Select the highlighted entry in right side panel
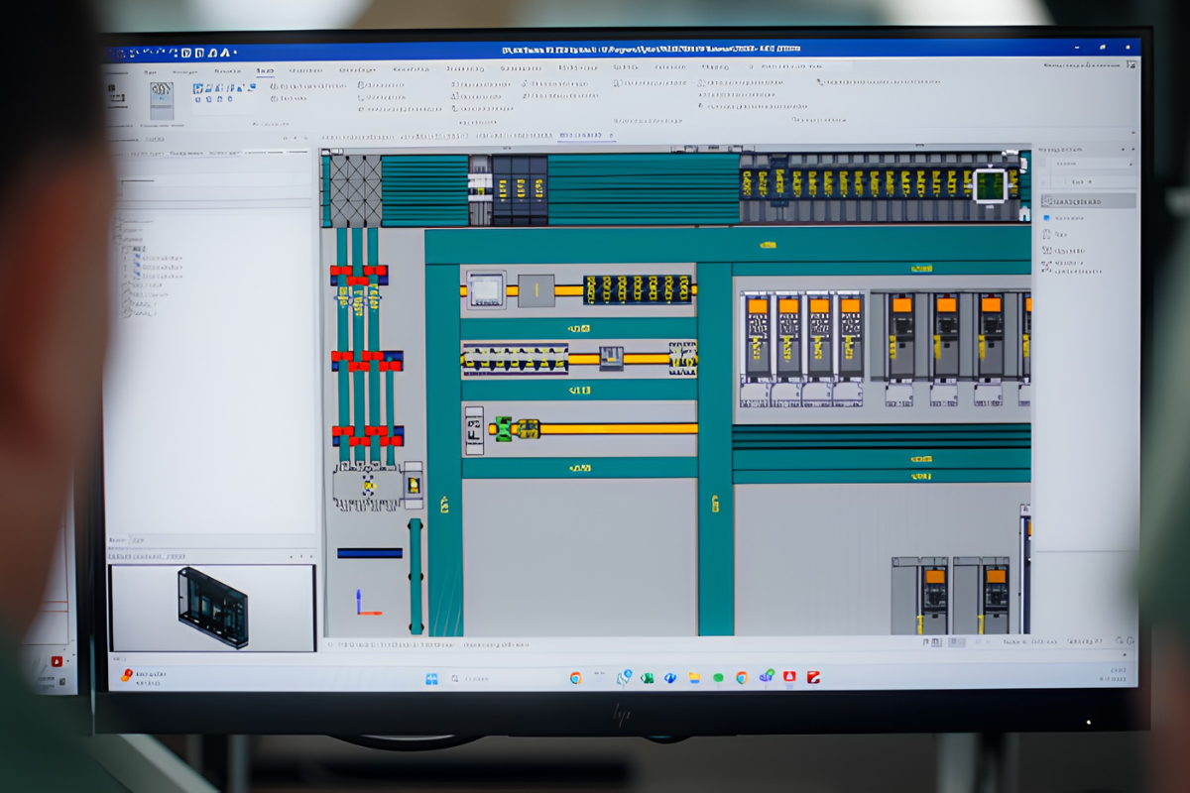Screen dimensions: 1190x793 coord(1088,201)
